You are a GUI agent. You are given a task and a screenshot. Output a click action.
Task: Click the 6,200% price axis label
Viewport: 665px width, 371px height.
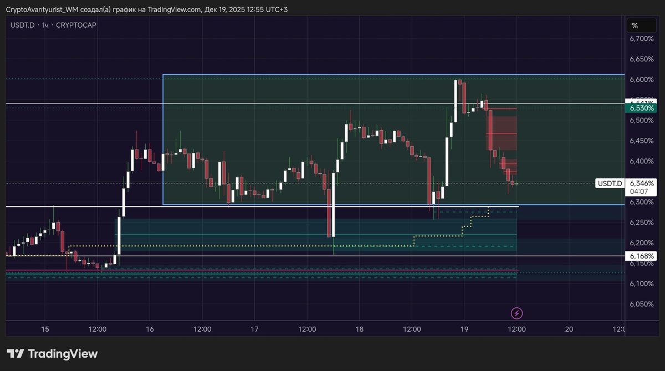(642, 243)
